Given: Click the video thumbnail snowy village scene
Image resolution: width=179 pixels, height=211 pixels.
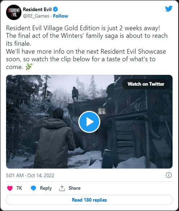Looking at the screenshot, I should coord(89,122).
